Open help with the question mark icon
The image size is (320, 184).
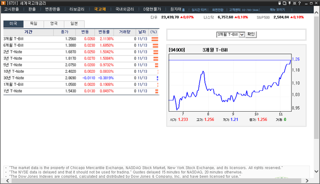click(299, 3)
